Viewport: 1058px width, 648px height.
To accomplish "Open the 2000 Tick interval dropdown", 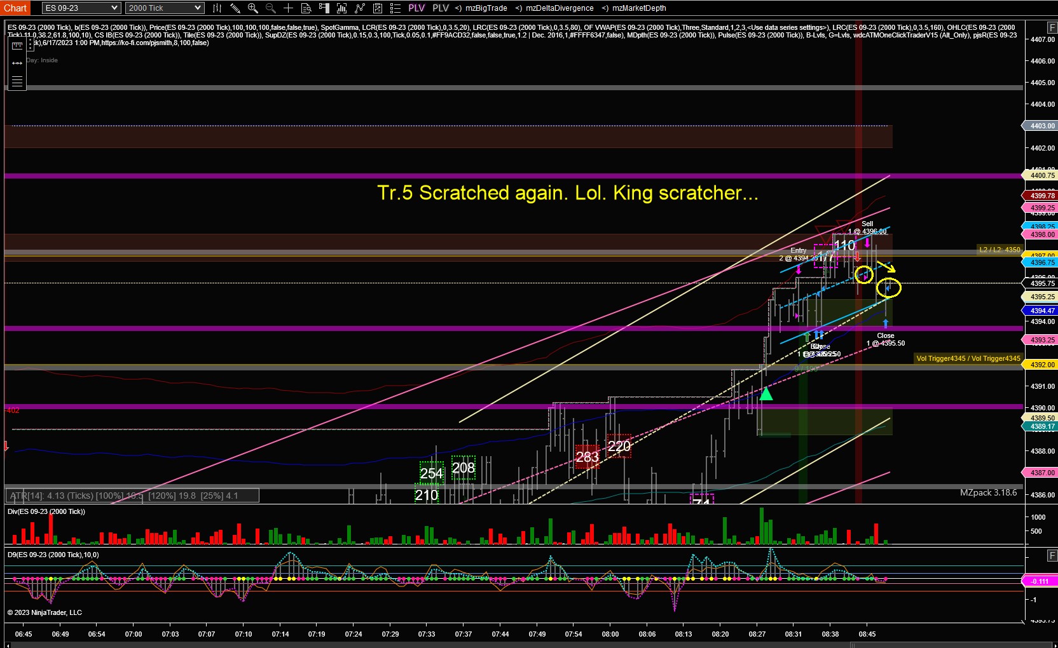I will [165, 8].
